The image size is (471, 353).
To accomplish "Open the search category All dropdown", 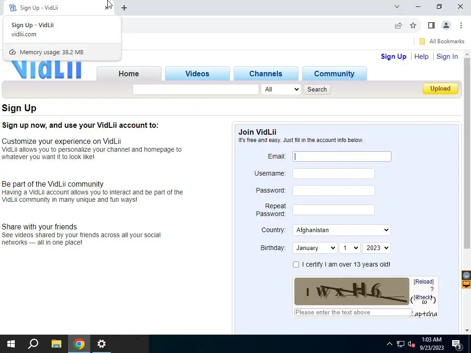I will click(281, 90).
